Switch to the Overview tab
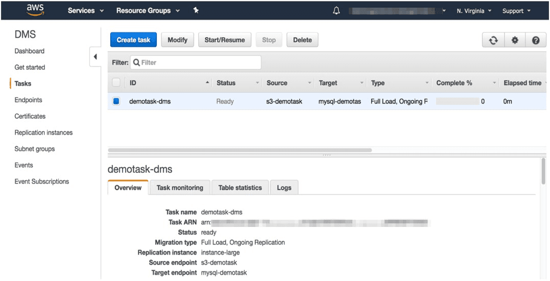This screenshot has height=281, width=550. tap(128, 188)
